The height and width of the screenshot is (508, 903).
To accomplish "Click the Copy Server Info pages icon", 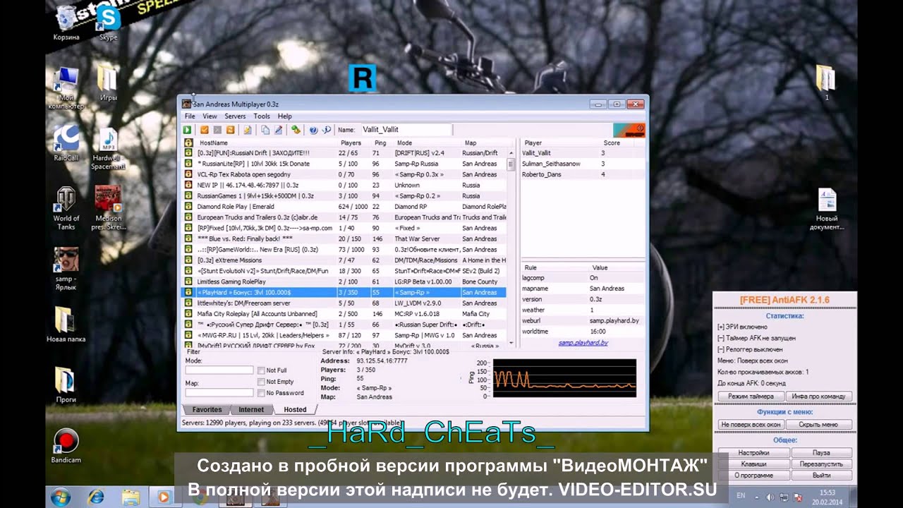I will tap(265, 130).
